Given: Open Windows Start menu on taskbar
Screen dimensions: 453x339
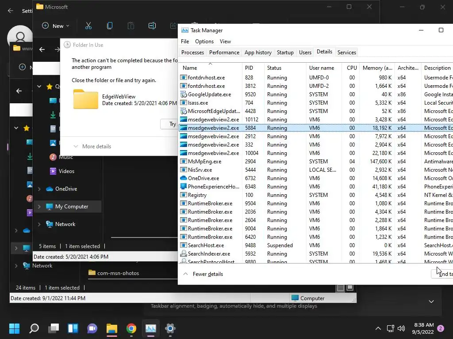Looking at the screenshot, I should click(x=14, y=328).
